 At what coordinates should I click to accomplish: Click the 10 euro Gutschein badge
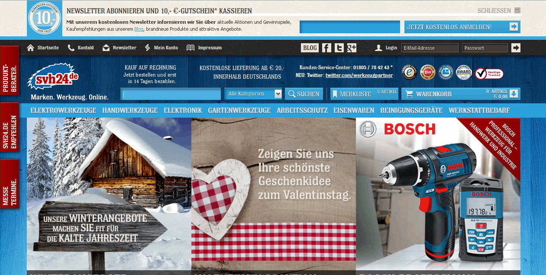[x=44, y=19]
